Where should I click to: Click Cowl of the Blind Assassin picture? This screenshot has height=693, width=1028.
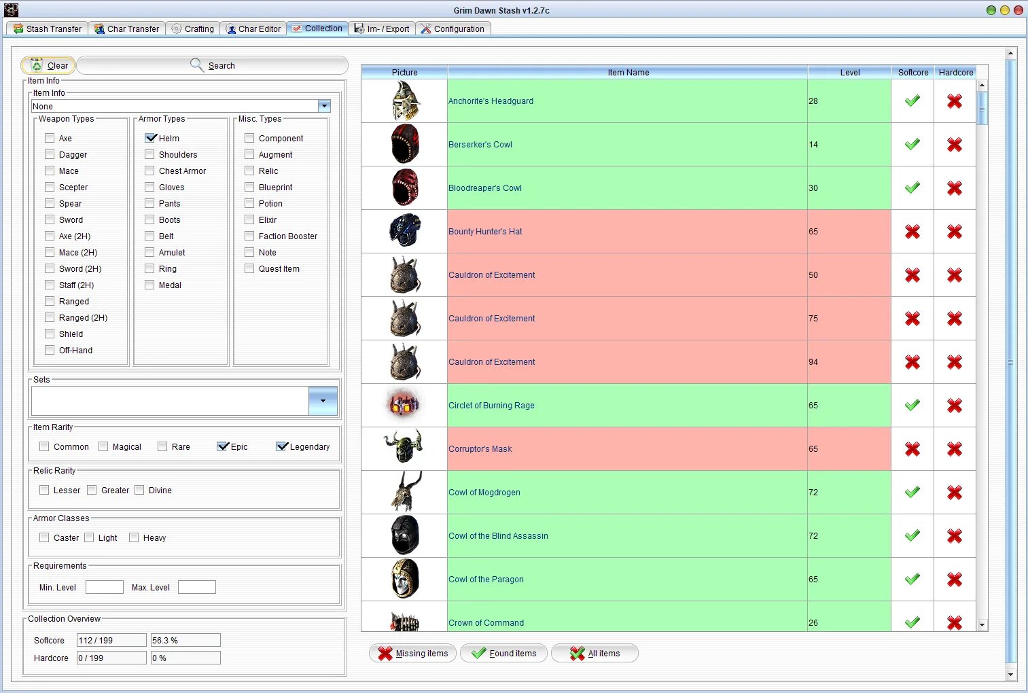click(405, 535)
